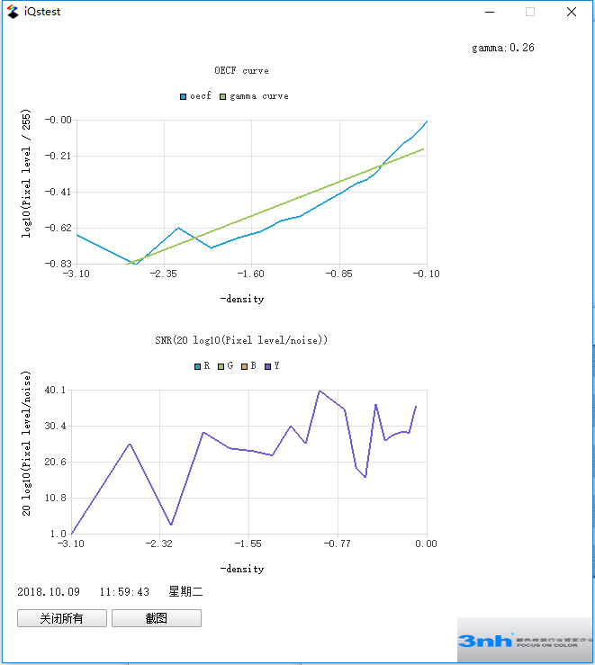Click the time '11:59:43' text
This screenshot has height=665, width=595.
124,591
